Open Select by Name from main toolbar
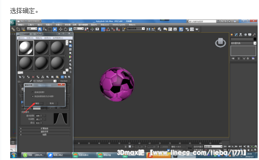This screenshot has height=160, width=259. click(x=45, y=30)
